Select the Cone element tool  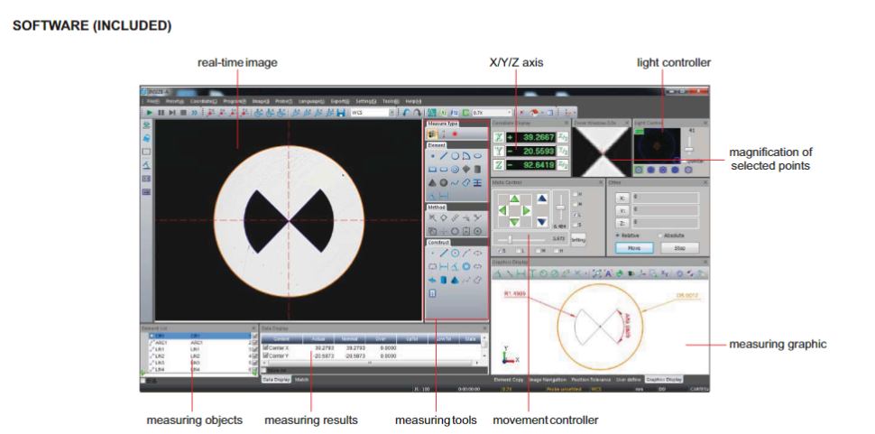tap(432, 182)
